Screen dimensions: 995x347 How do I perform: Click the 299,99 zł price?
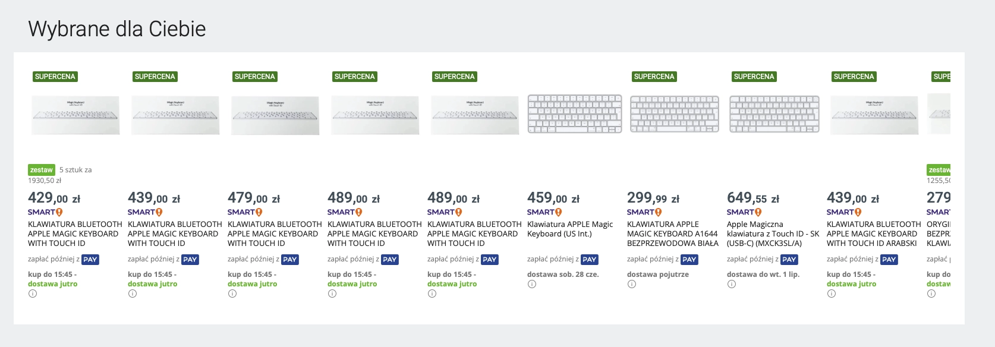click(653, 198)
